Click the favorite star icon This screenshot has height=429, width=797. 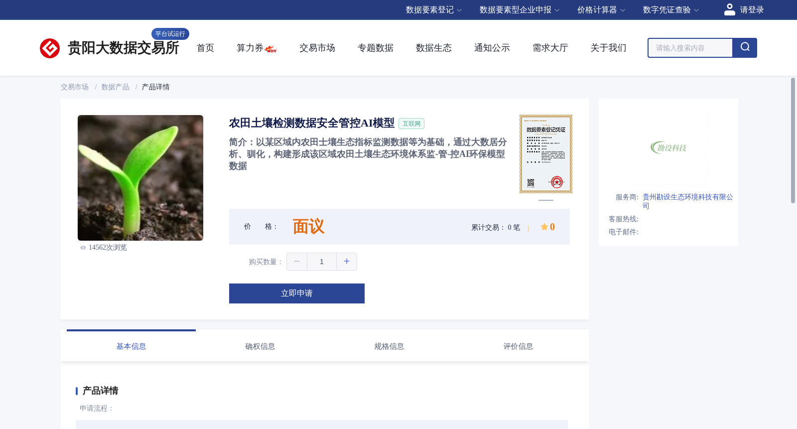pos(544,227)
